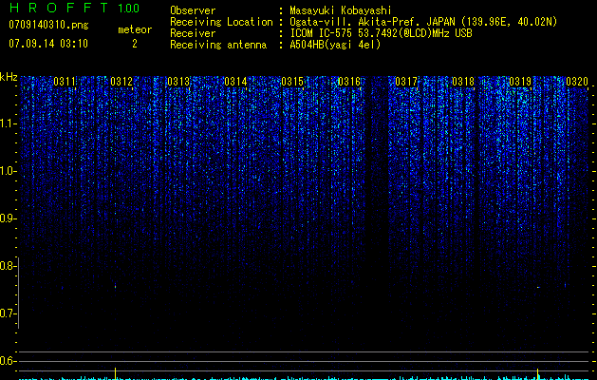Click the meteor count value 2
This screenshot has width=597, height=380.
click(x=135, y=44)
